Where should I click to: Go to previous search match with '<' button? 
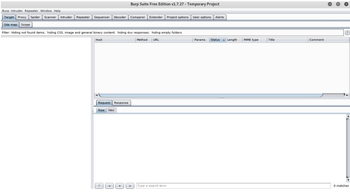(109, 186)
